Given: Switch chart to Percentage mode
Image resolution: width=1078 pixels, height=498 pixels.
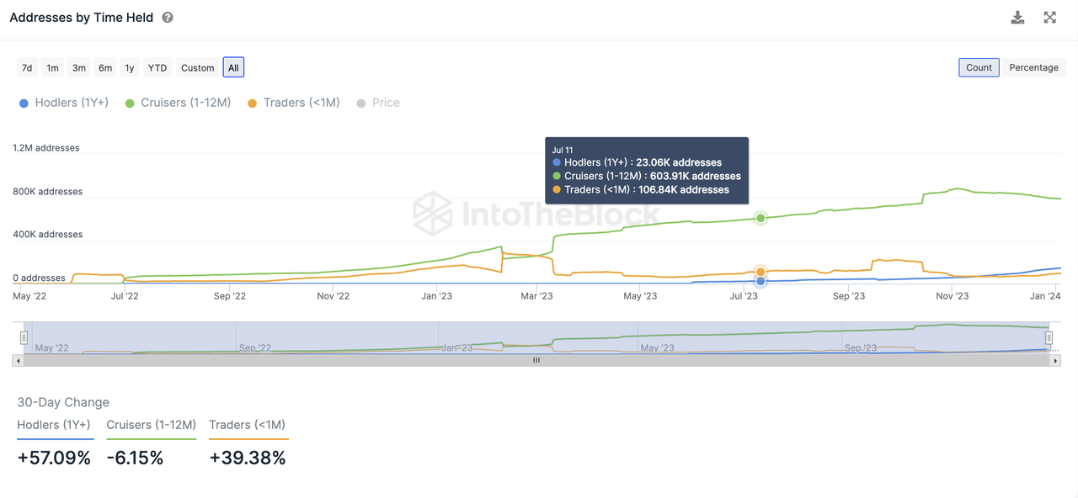Looking at the screenshot, I should [x=1033, y=67].
